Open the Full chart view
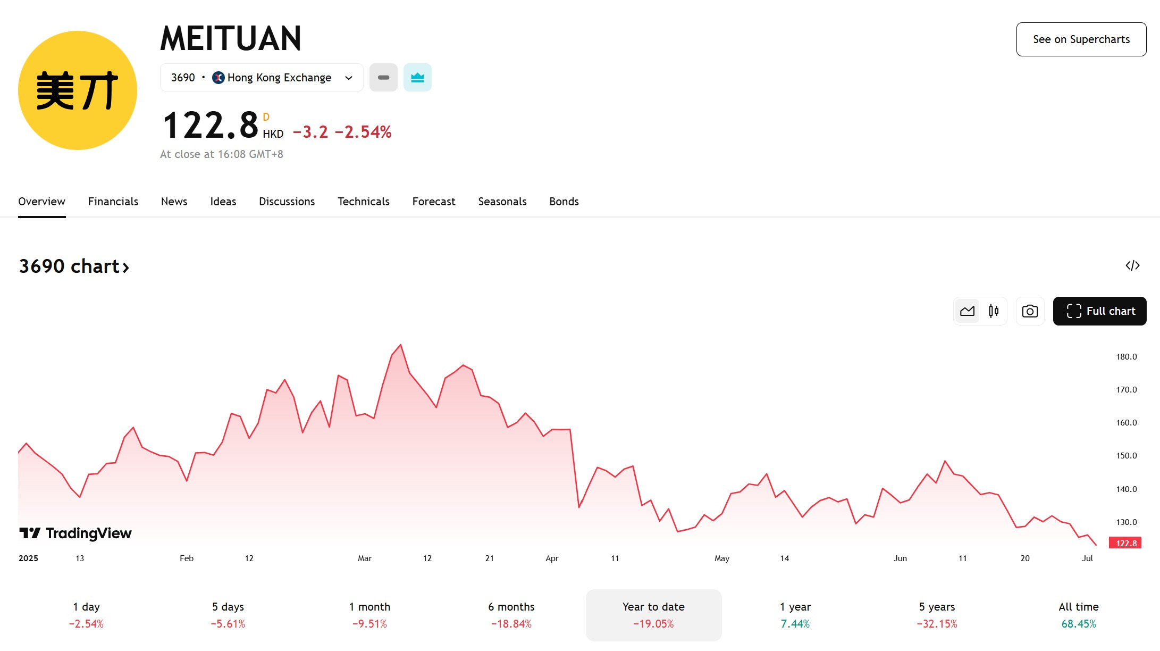The height and width of the screenshot is (651, 1160). pos(1099,311)
